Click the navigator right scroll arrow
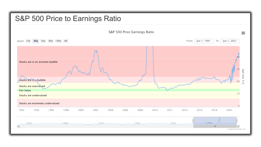261x147 pixels. click(238, 126)
